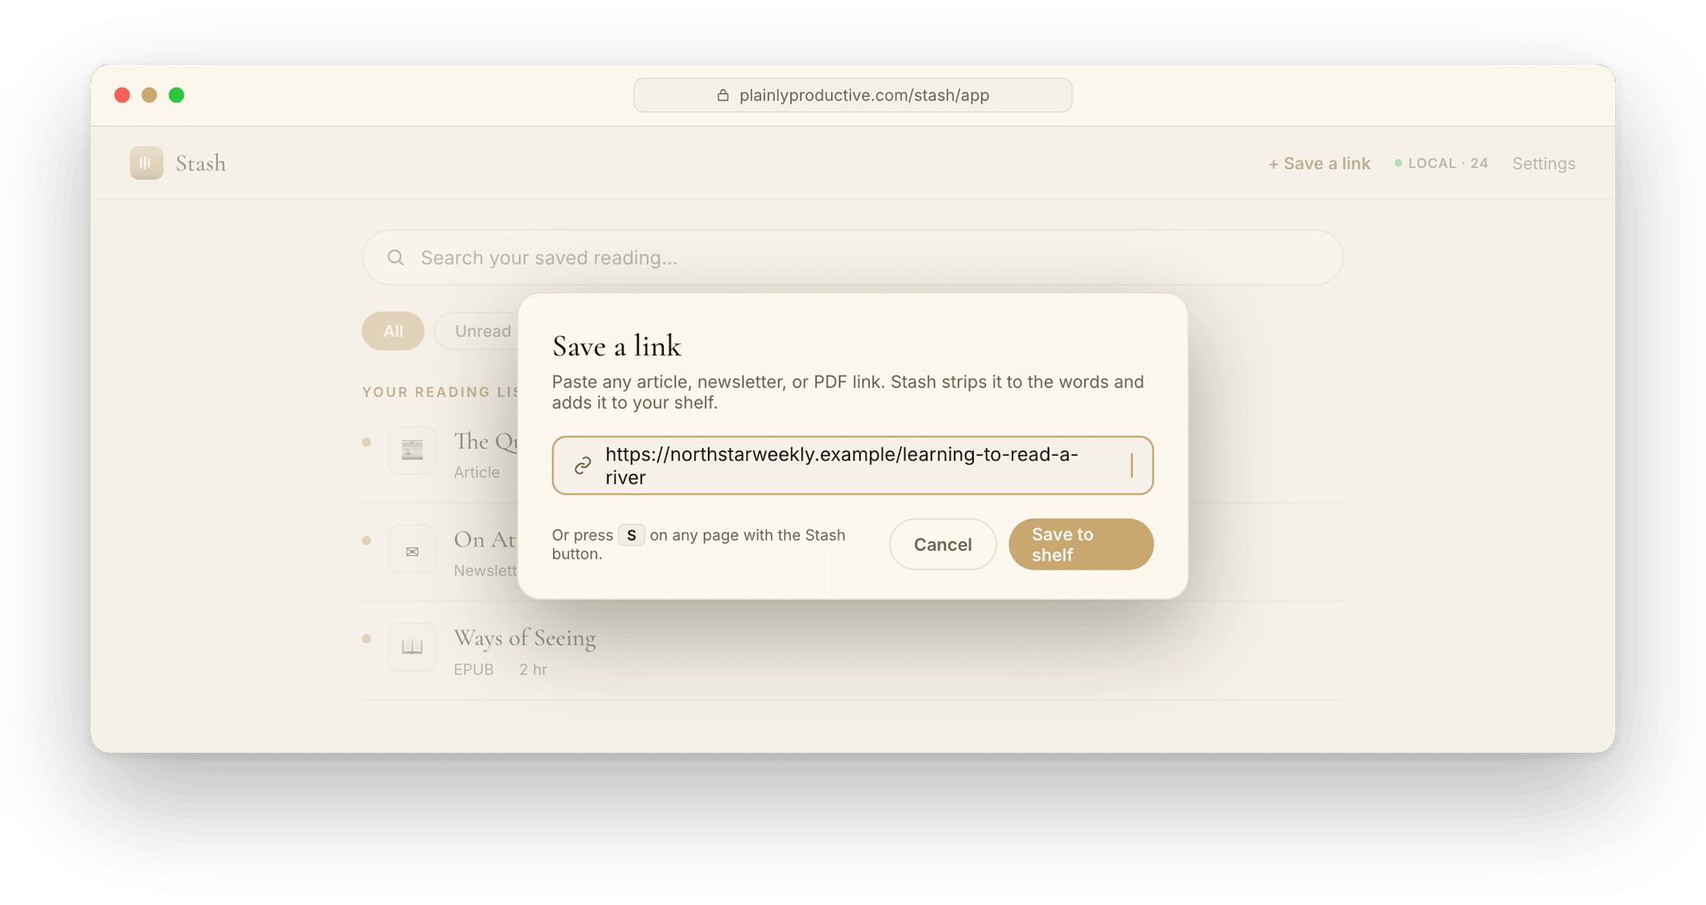Open the Ways of Seeing title
Image resolution: width=1706 pixels, height=905 pixels.
click(525, 637)
